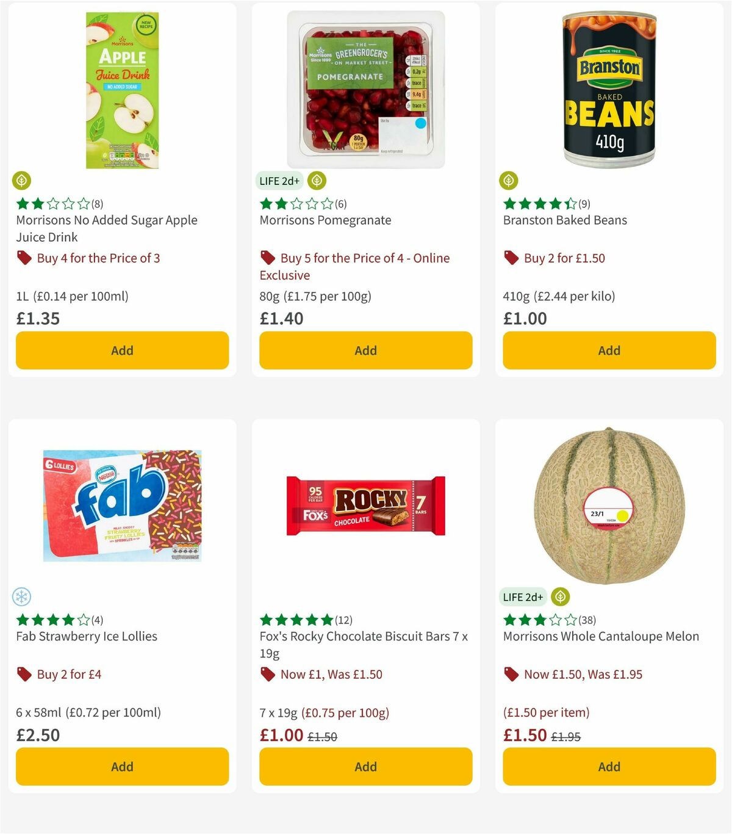732x834 pixels.
Task: Open the Fab Strawberry Ice Lollies product page
Action: coord(85,636)
